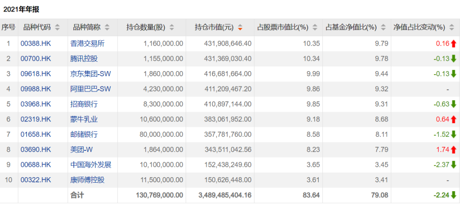Select market value 416,681,664.00
Screen dimensions: 460x204
pyautogui.click(x=228, y=74)
